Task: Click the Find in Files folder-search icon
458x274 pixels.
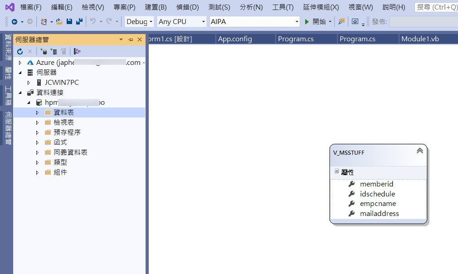Action: coord(341,22)
